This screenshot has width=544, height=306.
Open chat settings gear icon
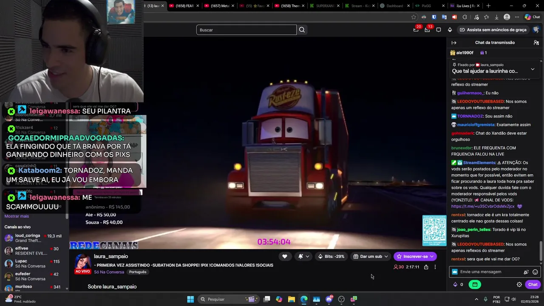(519, 284)
